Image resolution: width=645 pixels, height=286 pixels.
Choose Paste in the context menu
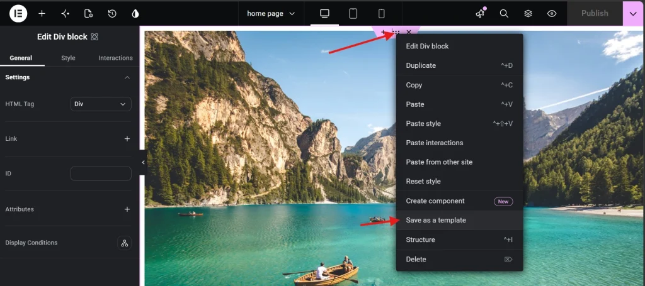pyautogui.click(x=459, y=104)
